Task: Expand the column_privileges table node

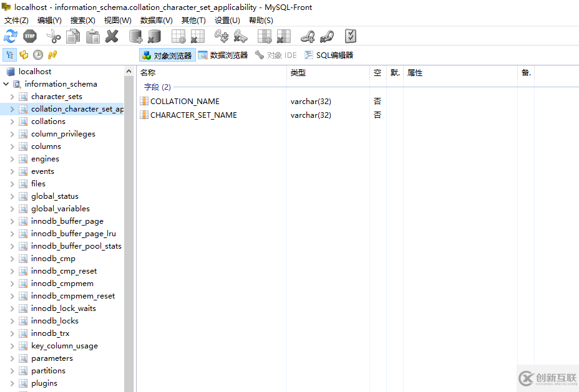Action: pos(12,134)
